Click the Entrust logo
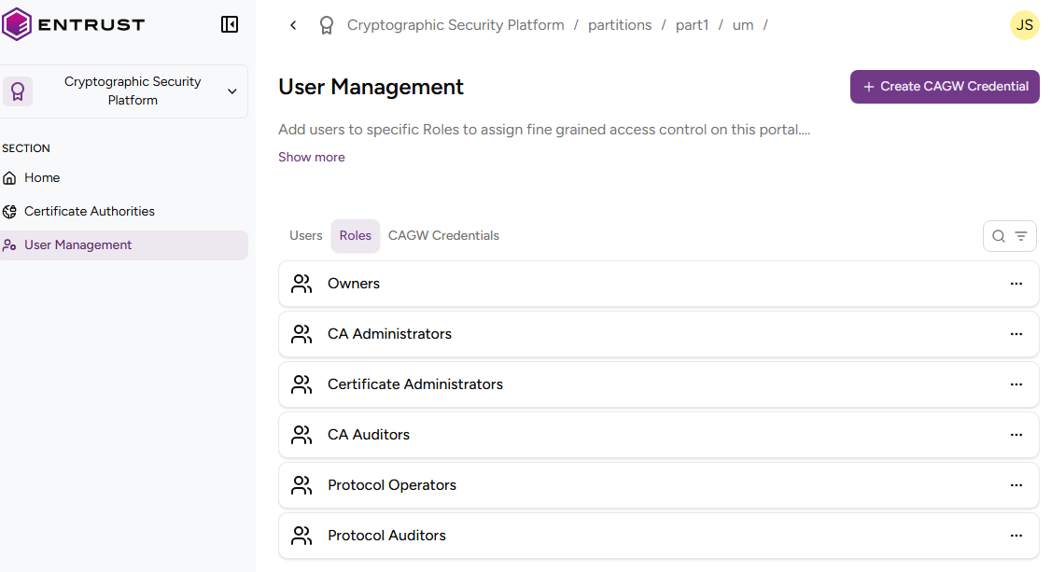Image resolution: width=1051 pixels, height=572 pixels. 73,24
